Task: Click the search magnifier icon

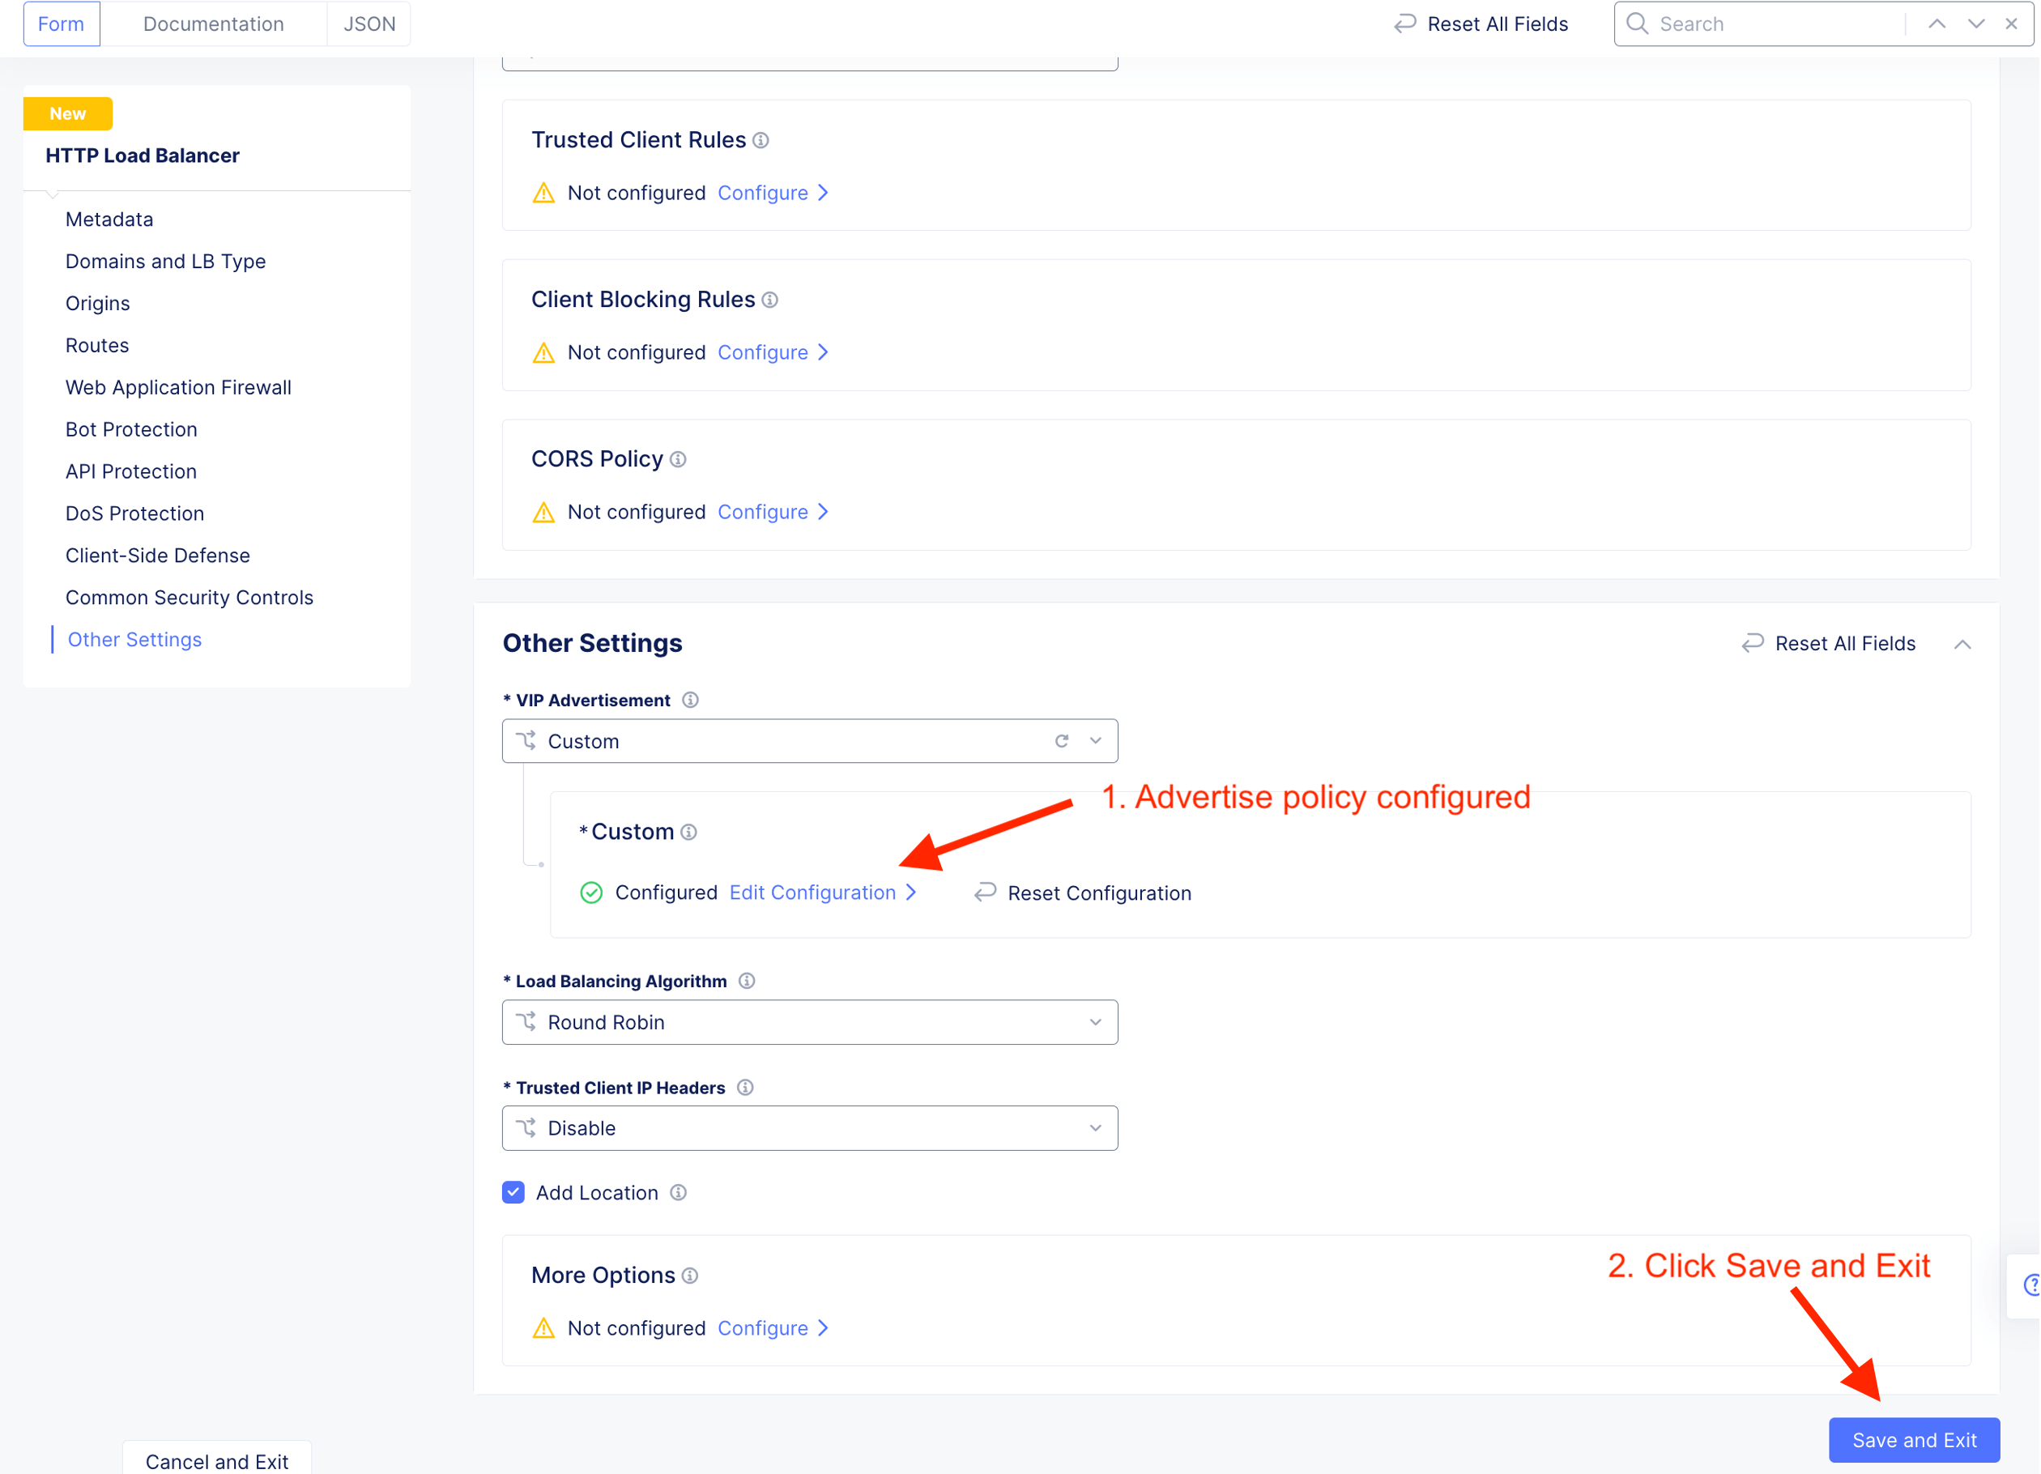Action: pyautogui.click(x=1638, y=24)
